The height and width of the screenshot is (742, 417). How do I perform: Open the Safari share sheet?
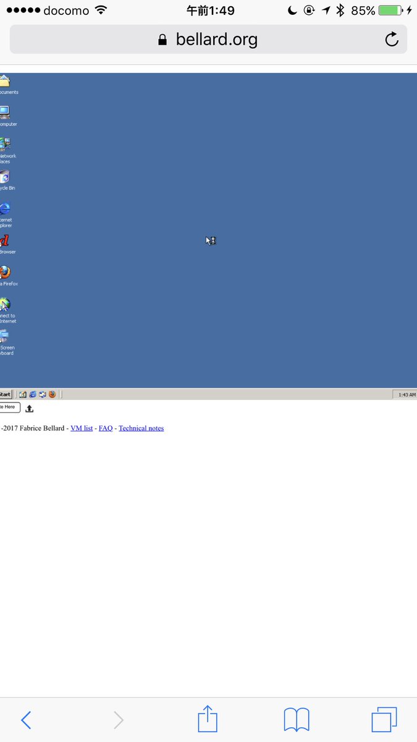point(208,719)
